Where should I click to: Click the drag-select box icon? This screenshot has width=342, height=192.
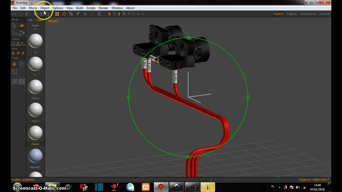14,82
